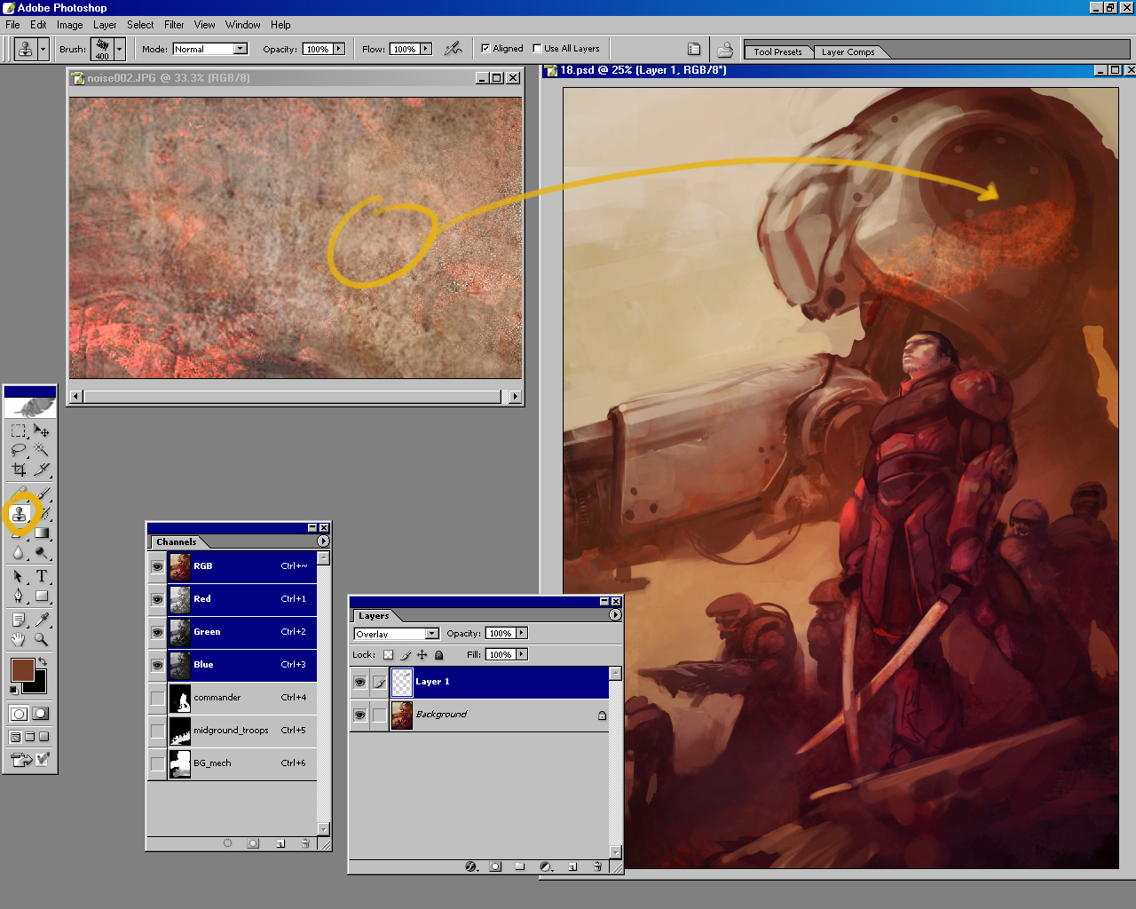Lock transparent pixels for layer
The image size is (1136, 909).
click(388, 655)
